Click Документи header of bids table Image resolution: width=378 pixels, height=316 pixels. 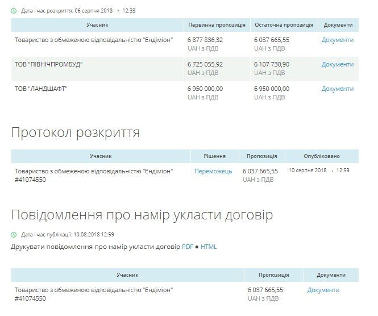[x=338, y=25]
